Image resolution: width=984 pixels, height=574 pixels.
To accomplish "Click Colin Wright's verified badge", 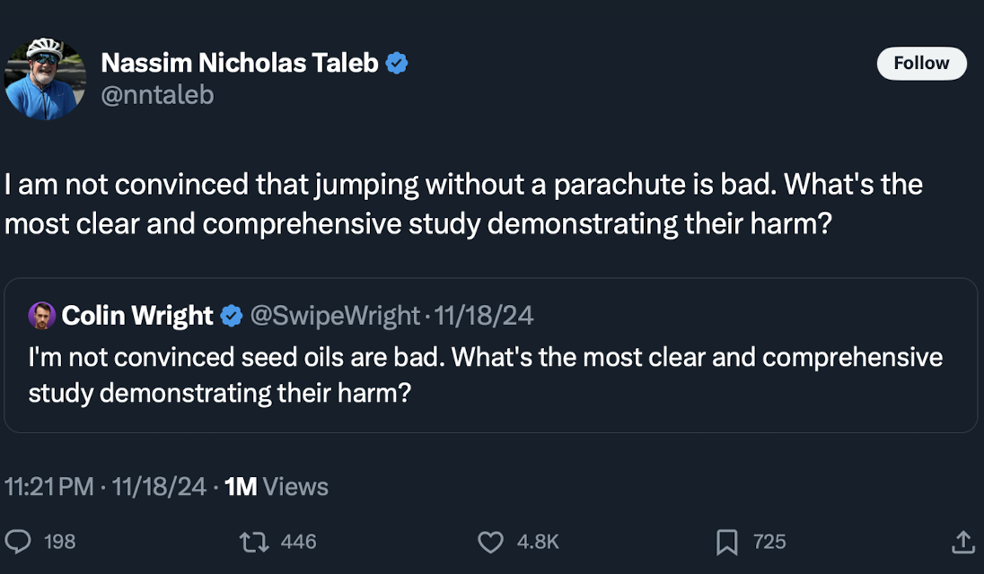I will click(232, 316).
